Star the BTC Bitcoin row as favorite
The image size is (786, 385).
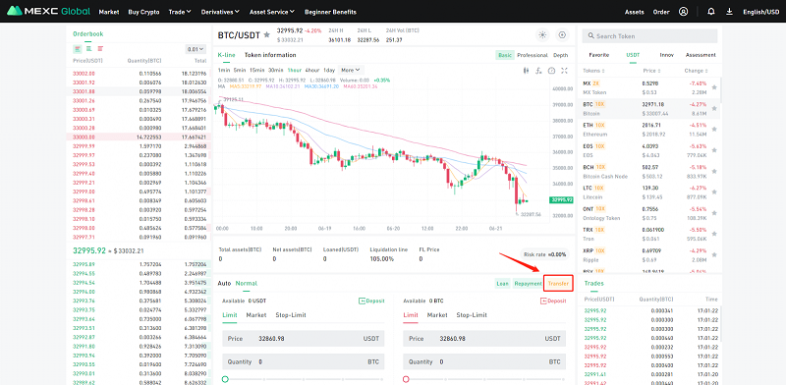point(714,108)
